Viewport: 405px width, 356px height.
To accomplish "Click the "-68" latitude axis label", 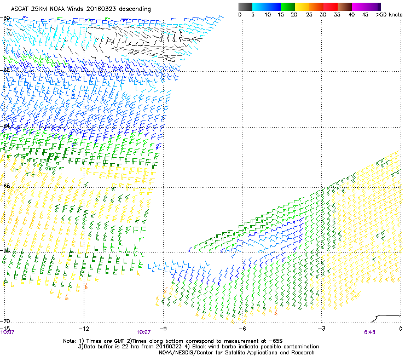I will point(5,250).
